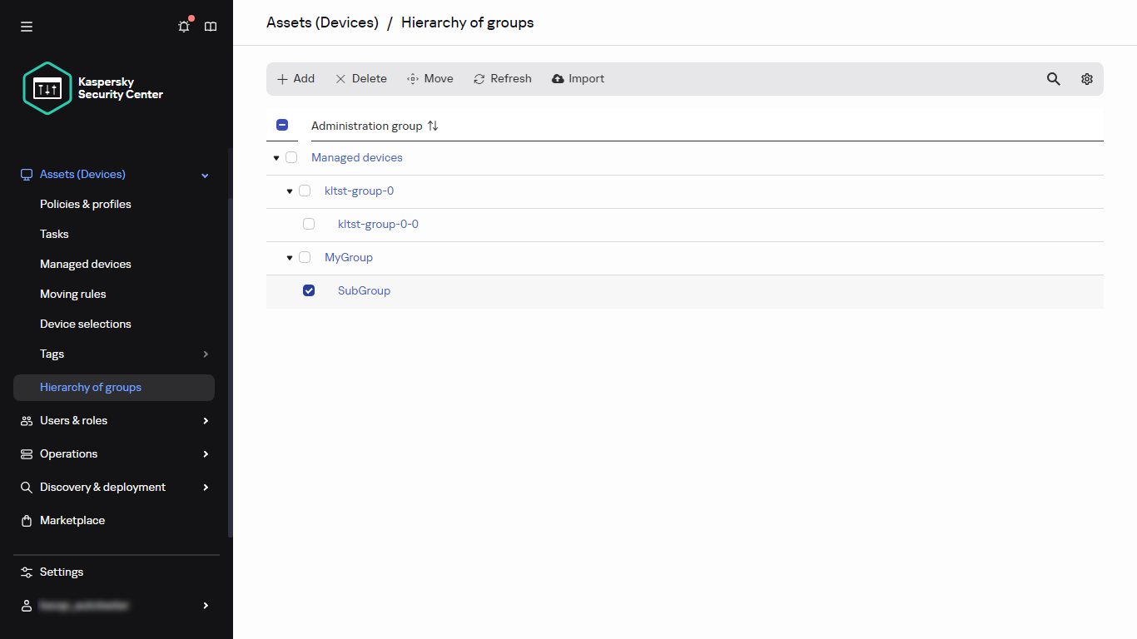Viewport: 1137px width, 639px height.
Task: Collapse the Managed devices tree node
Action: [276, 158]
